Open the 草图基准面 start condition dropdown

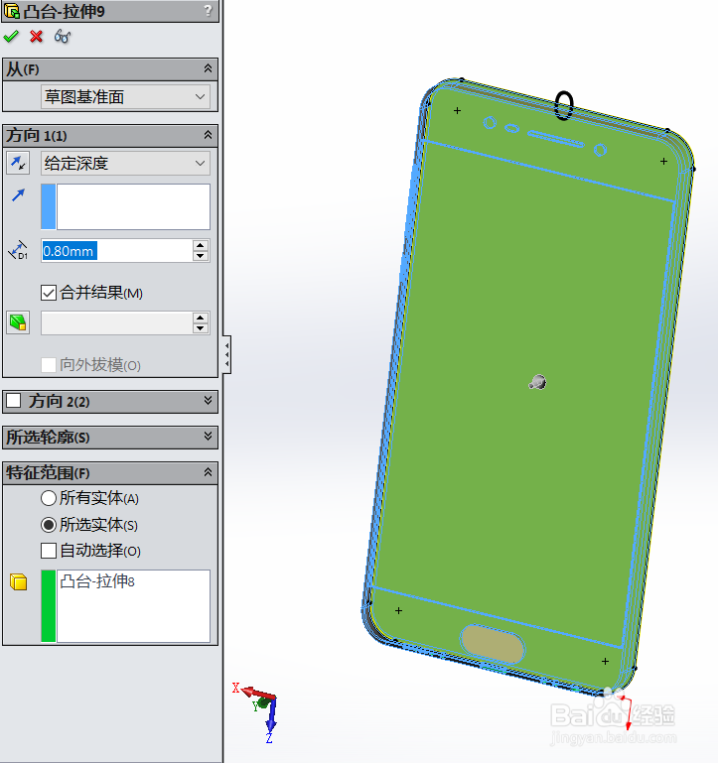coord(126,97)
